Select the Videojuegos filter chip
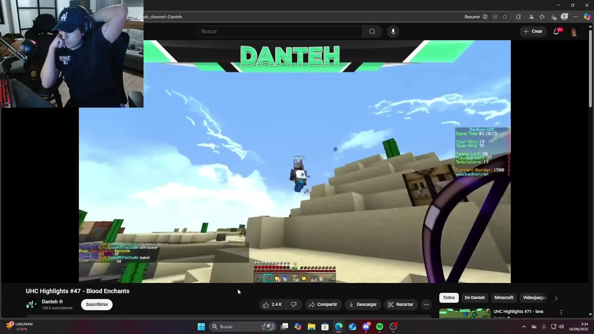 535,298
